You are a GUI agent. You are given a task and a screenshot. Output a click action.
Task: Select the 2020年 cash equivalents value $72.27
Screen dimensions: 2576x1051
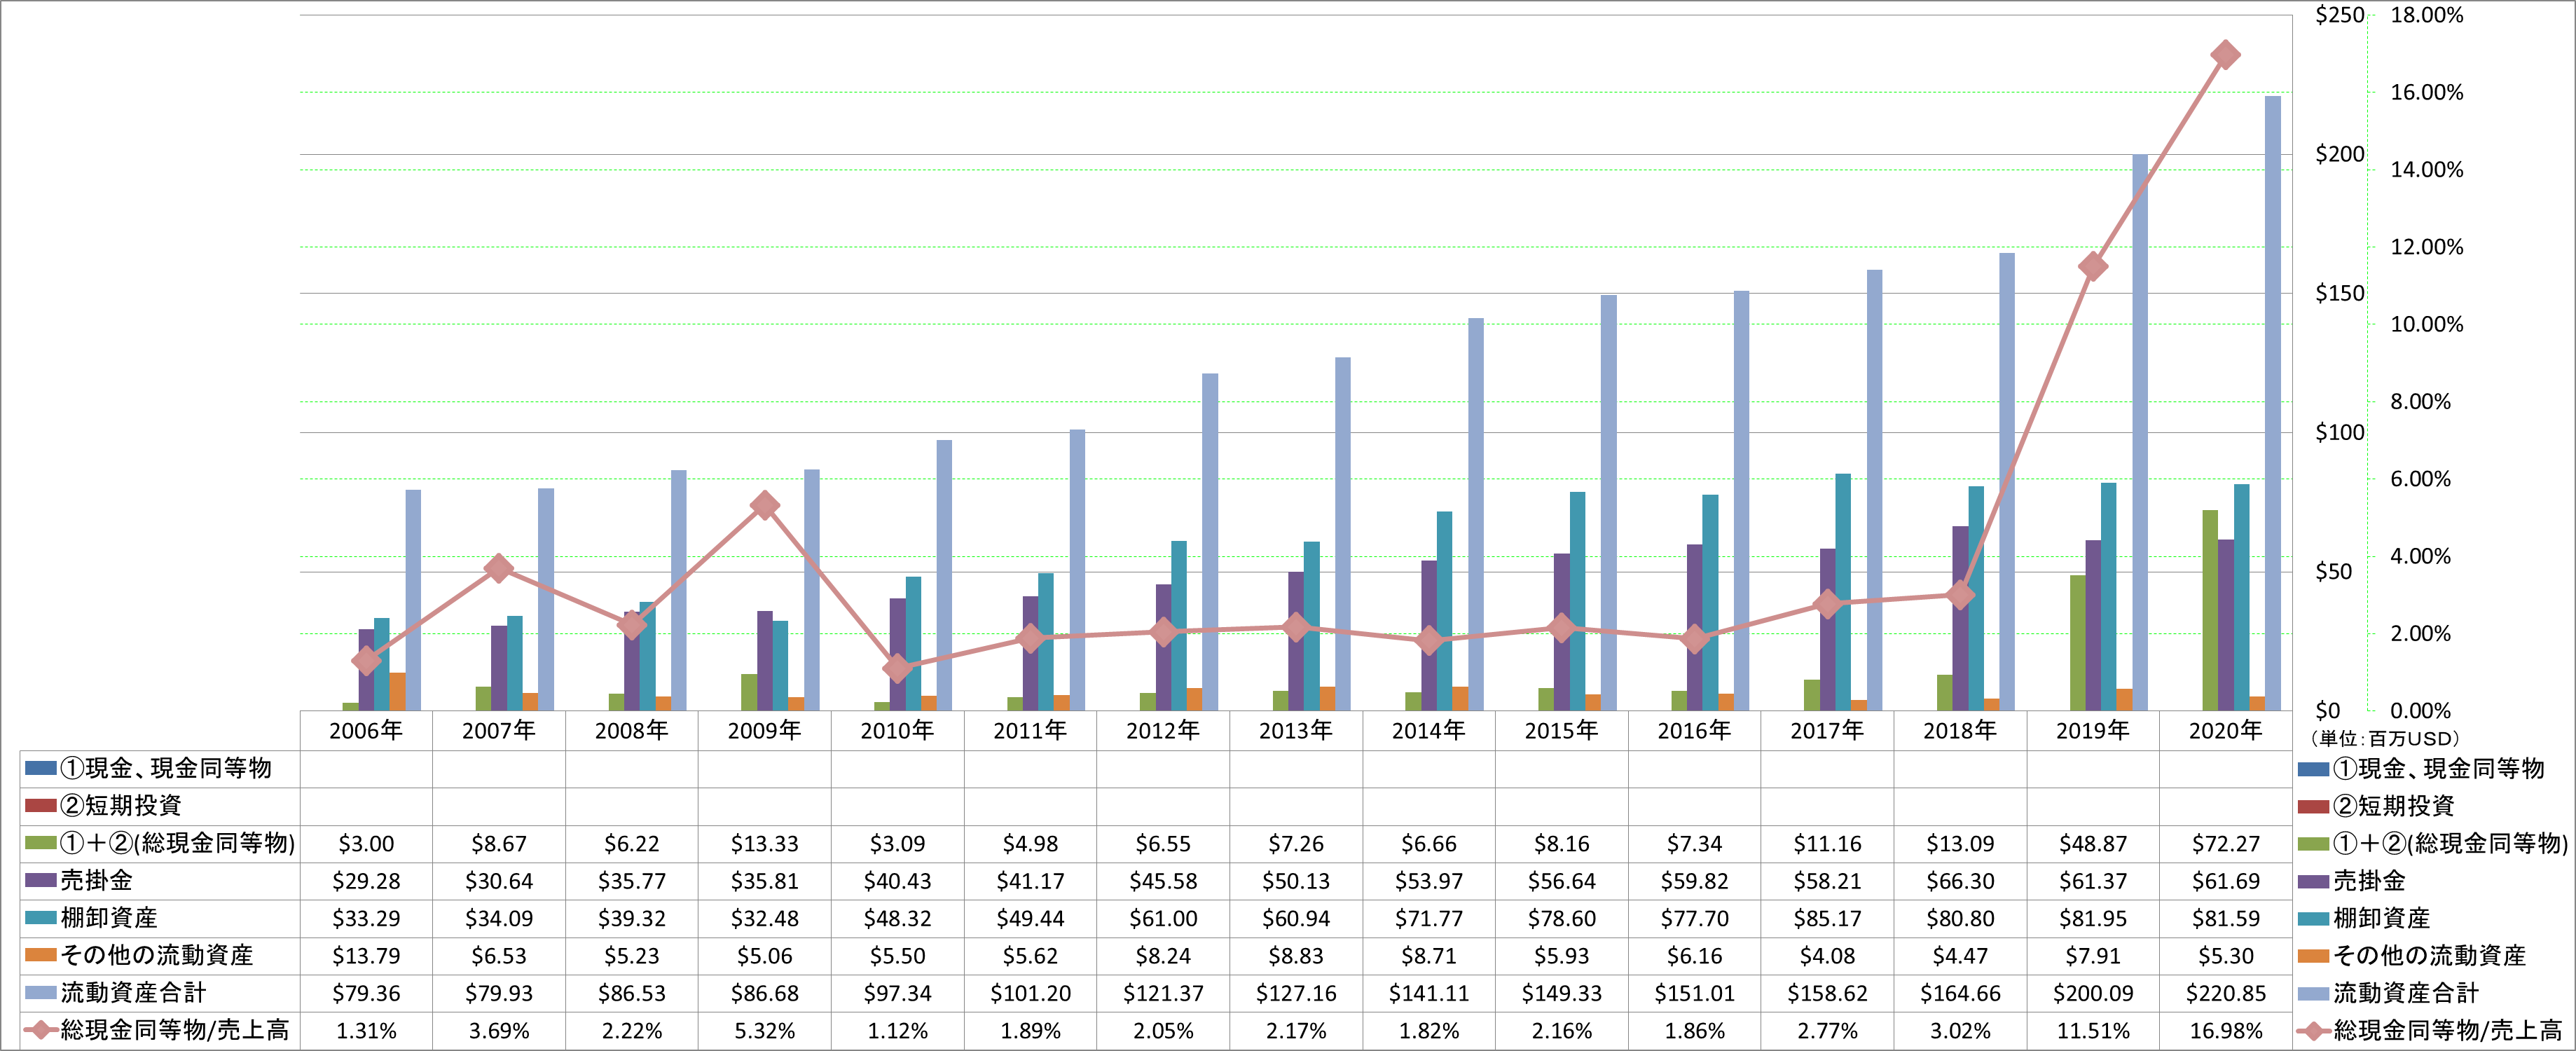click(x=2225, y=844)
